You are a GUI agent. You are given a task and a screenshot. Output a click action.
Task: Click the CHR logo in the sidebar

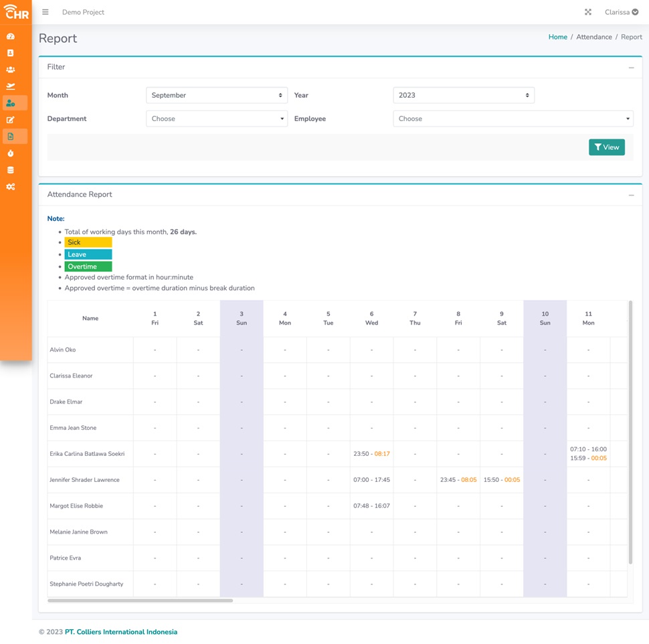16,12
